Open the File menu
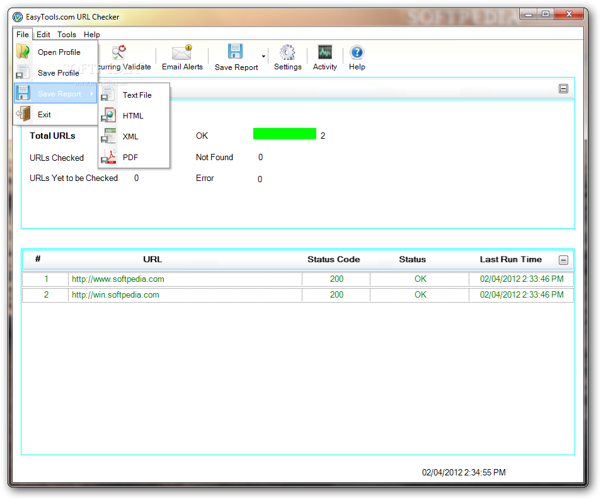This screenshot has height=500, width=601. coord(23,35)
